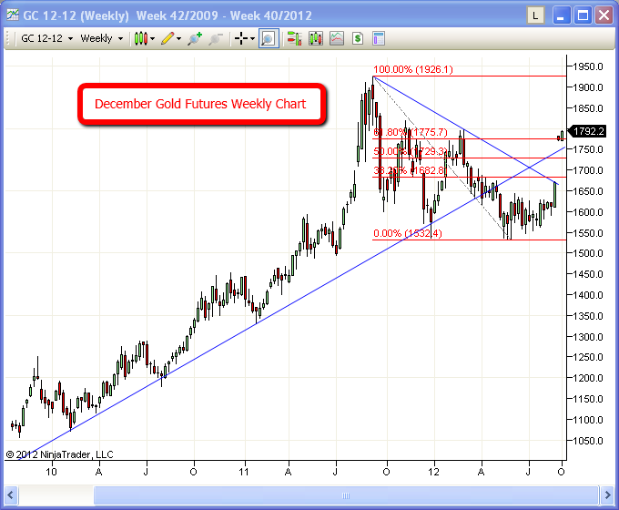Viewport: 619px width, 510px height.
Task: Click the zoom in magnifier icon
Action: (193, 38)
